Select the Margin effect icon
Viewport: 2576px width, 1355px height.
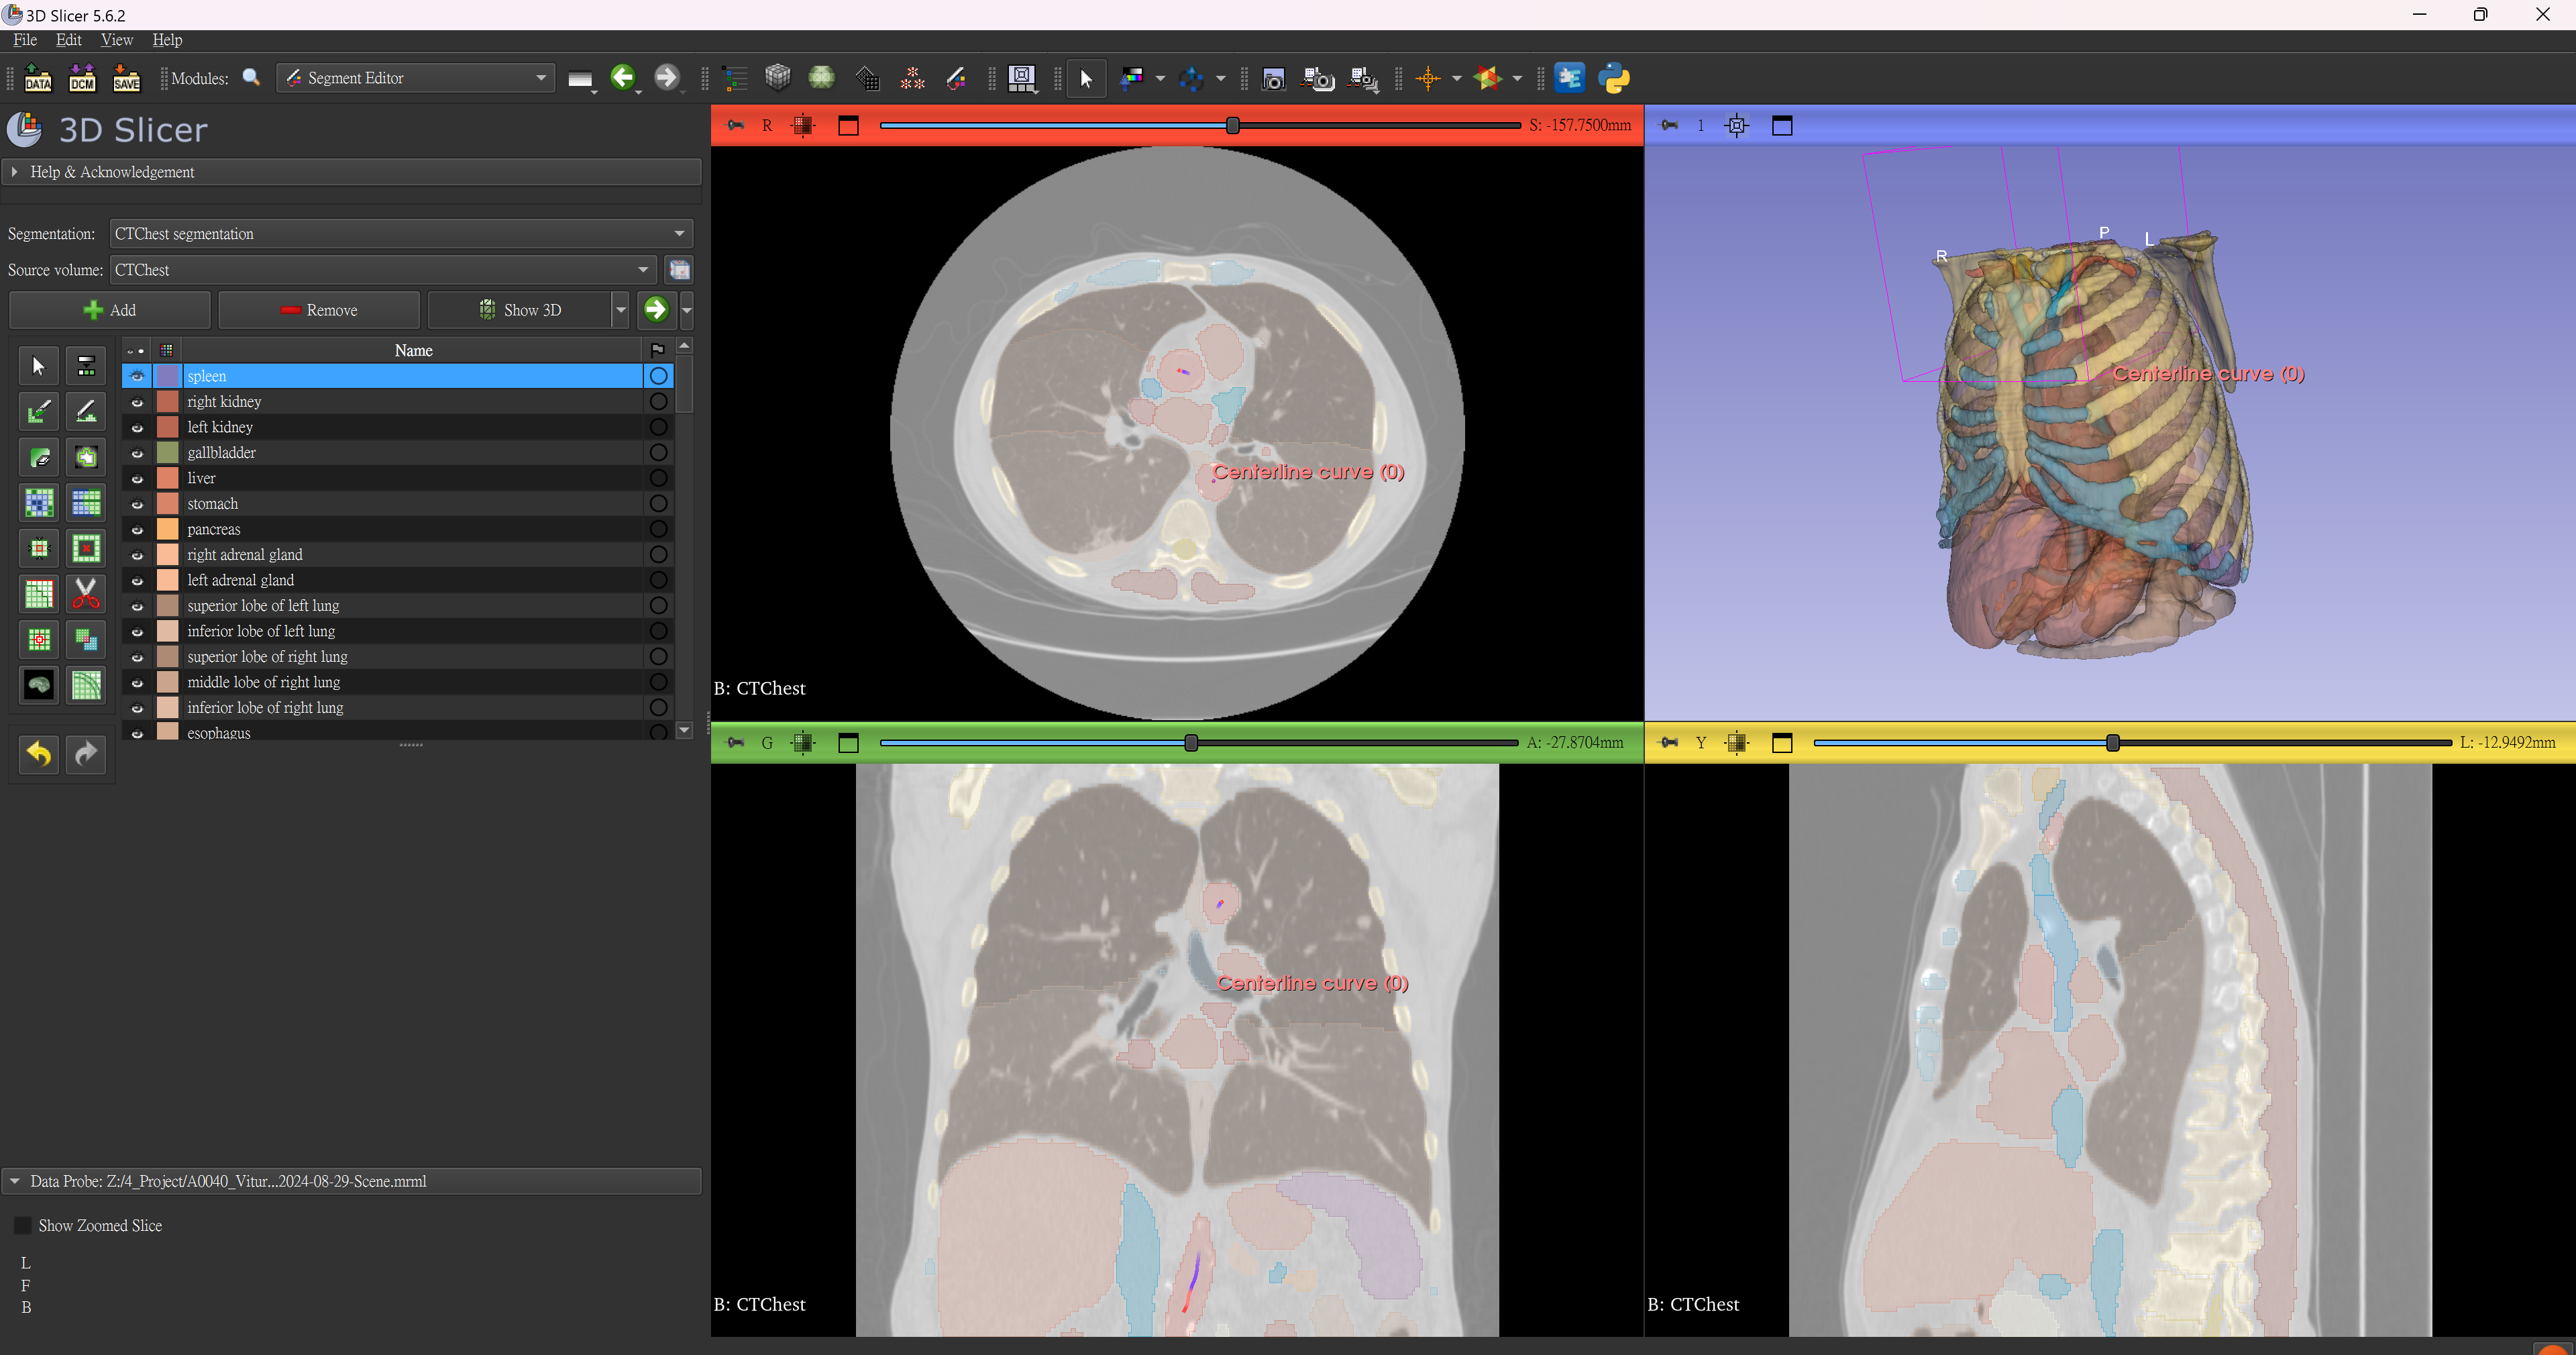coord(39,548)
